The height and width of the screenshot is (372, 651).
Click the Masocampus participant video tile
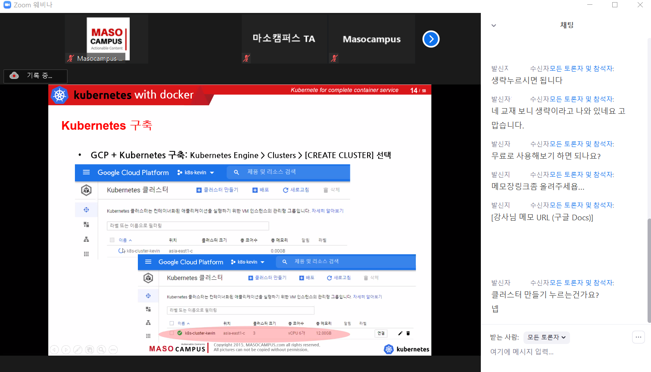(x=106, y=39)
